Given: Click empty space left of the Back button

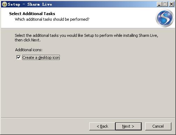Looking at the screenshot, I should (x=45, y=126).
